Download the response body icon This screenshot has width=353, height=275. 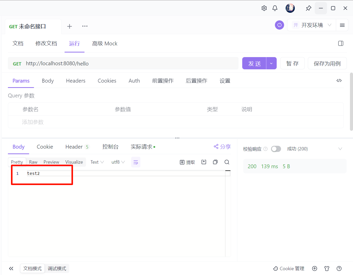coord(204,162)
